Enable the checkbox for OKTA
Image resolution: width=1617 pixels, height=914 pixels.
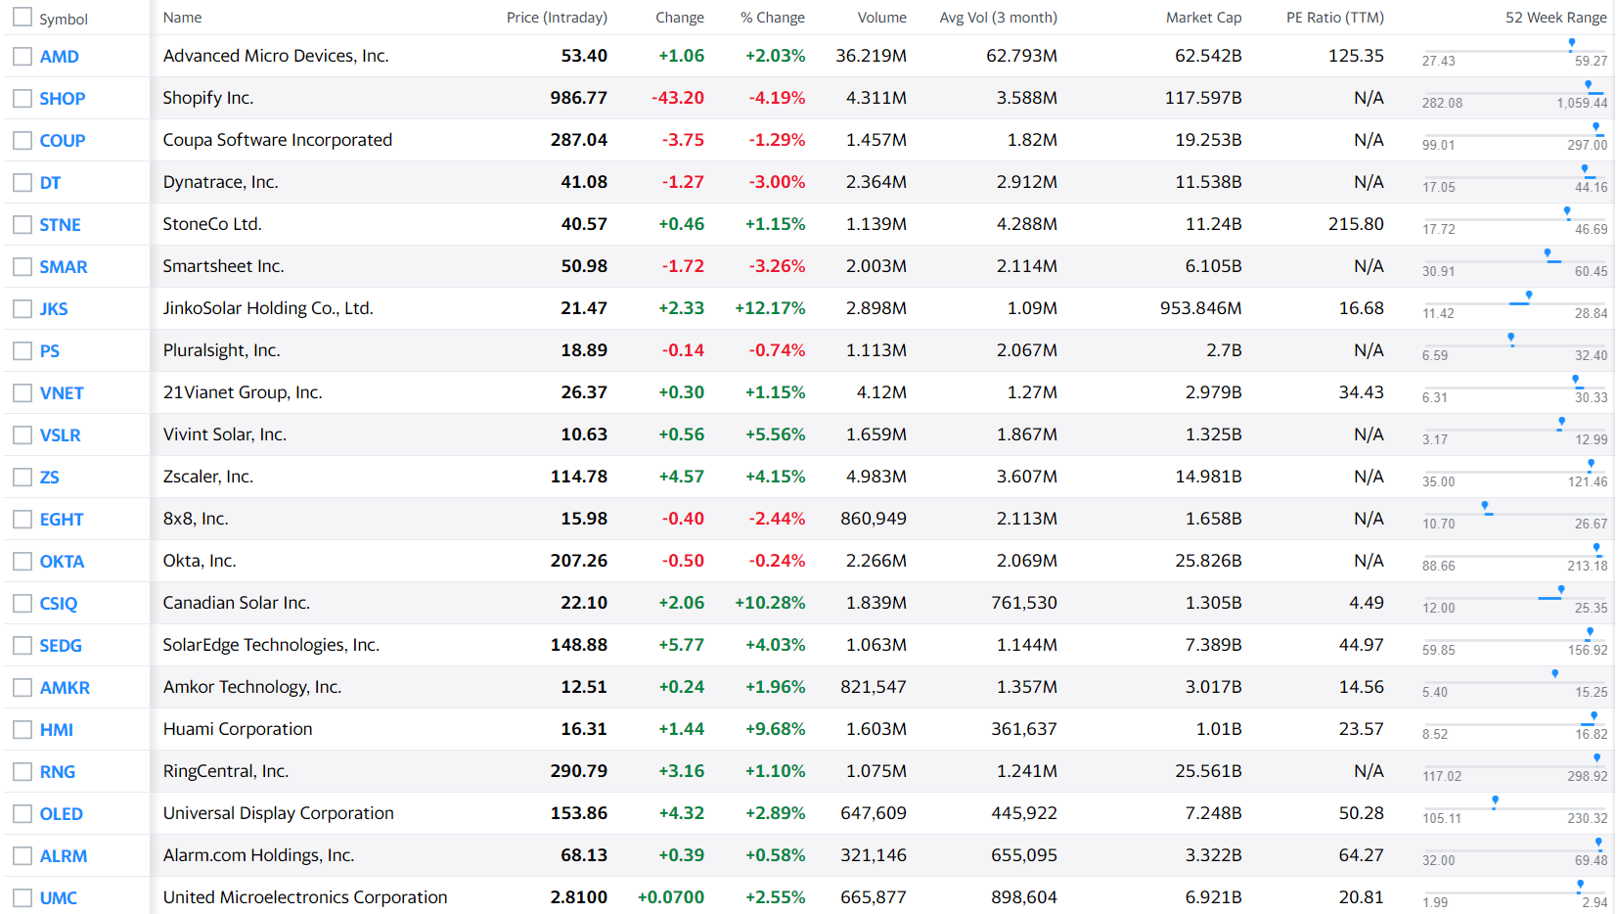[x=22, y=561]
